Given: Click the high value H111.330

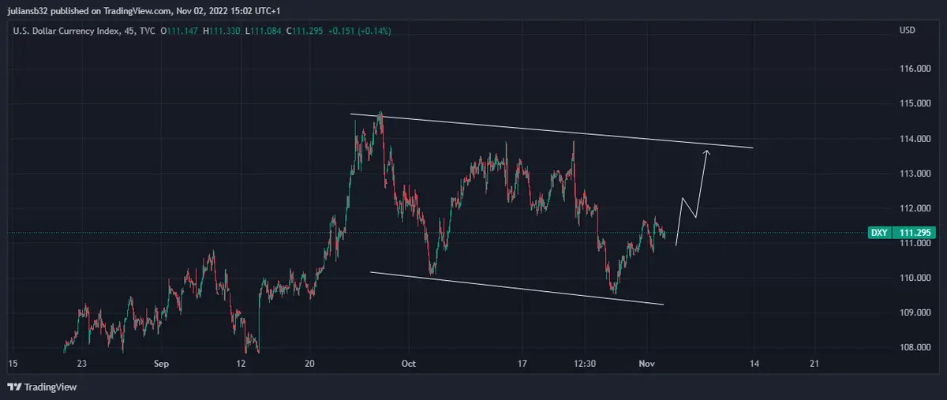Looking at the screenshot, I should (x=224, y=31).
